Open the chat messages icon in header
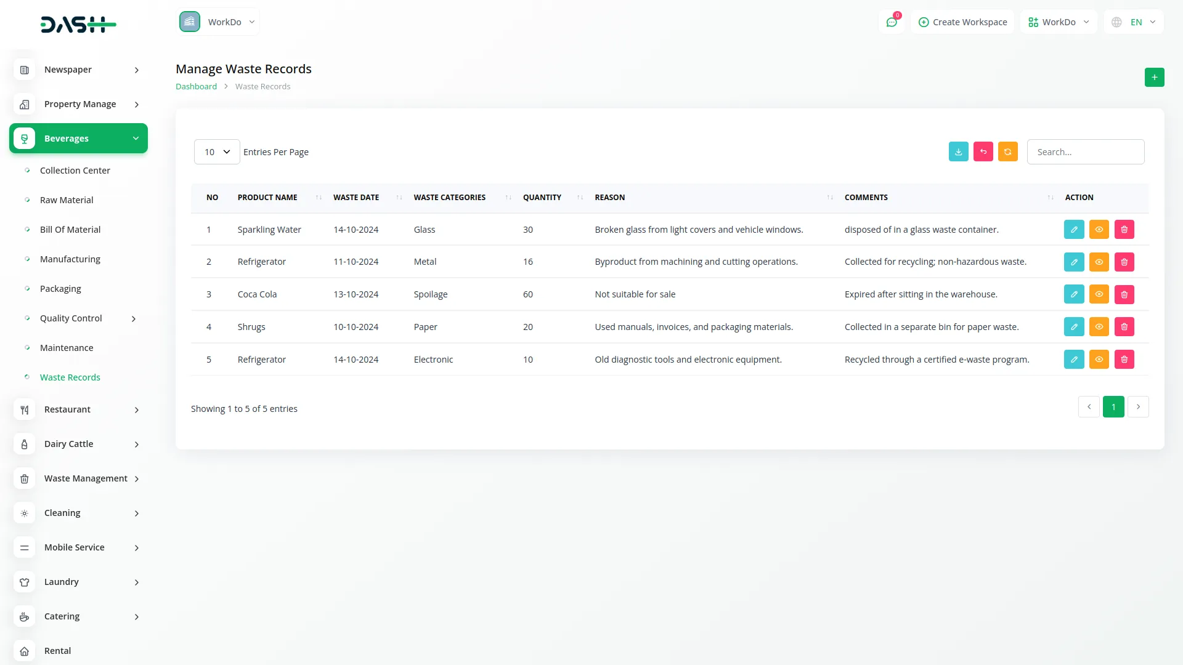Screen dimensions: 1183x665 891,22
